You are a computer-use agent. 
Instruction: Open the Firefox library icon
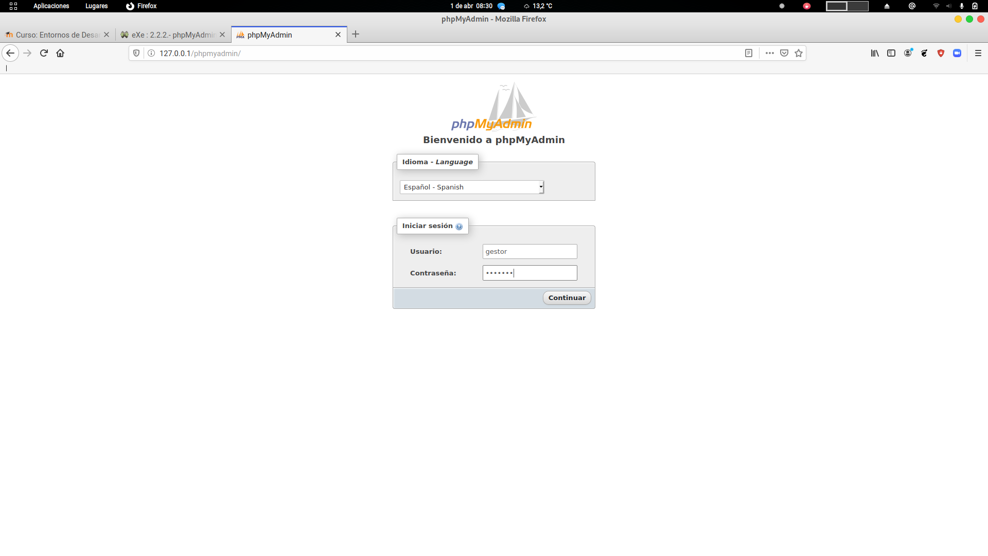875,53
